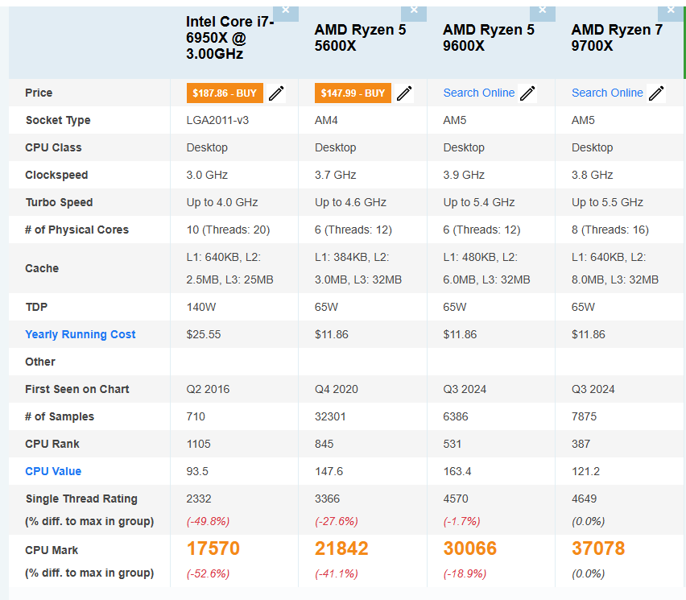Click single thread rating 4570
This screenshot has width=686, height=600.
[x=456, y=499]
